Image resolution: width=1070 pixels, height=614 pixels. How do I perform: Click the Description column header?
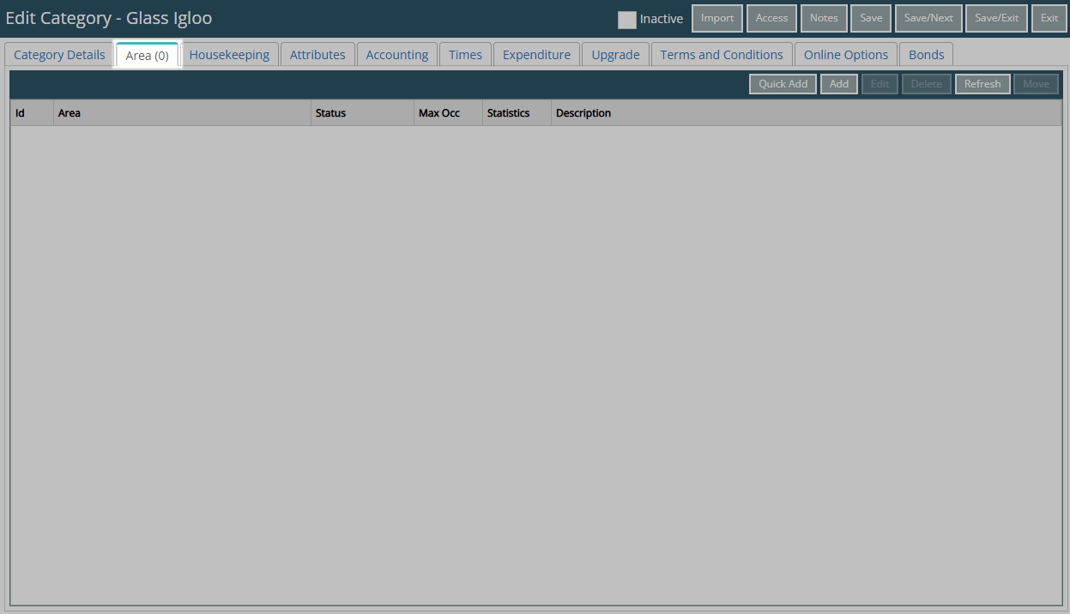[x=806, y=113]
